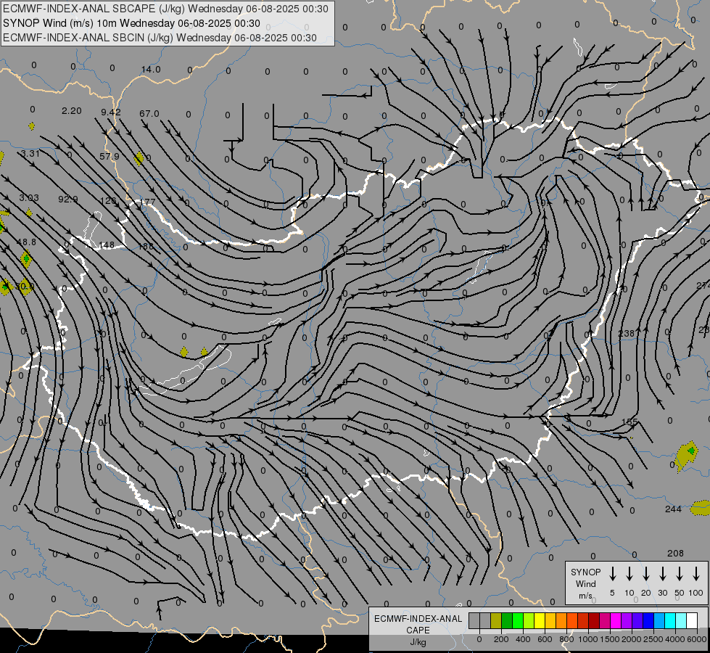
Task: Click the 238 CAPE value on map
Action: (626, 334)
